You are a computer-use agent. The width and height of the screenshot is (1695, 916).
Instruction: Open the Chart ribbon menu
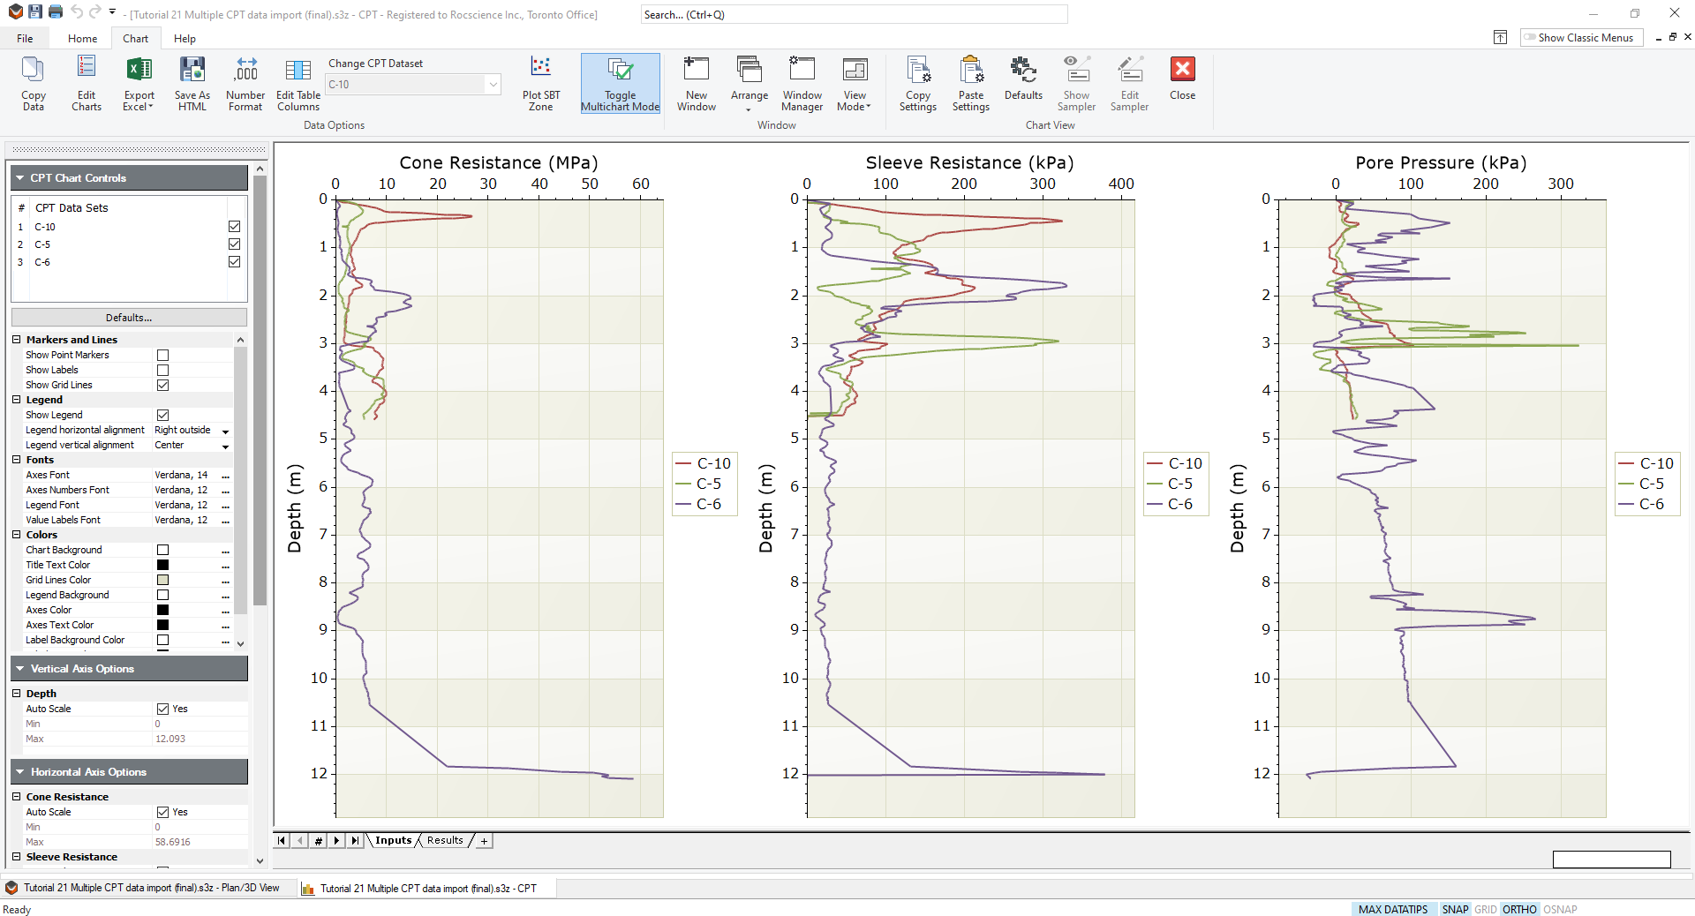[x=134, y=38]
